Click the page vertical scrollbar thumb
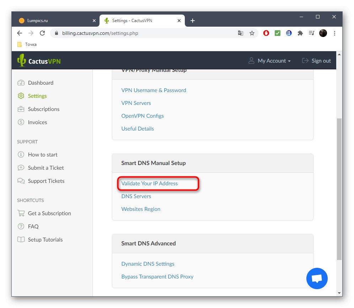 339,188
